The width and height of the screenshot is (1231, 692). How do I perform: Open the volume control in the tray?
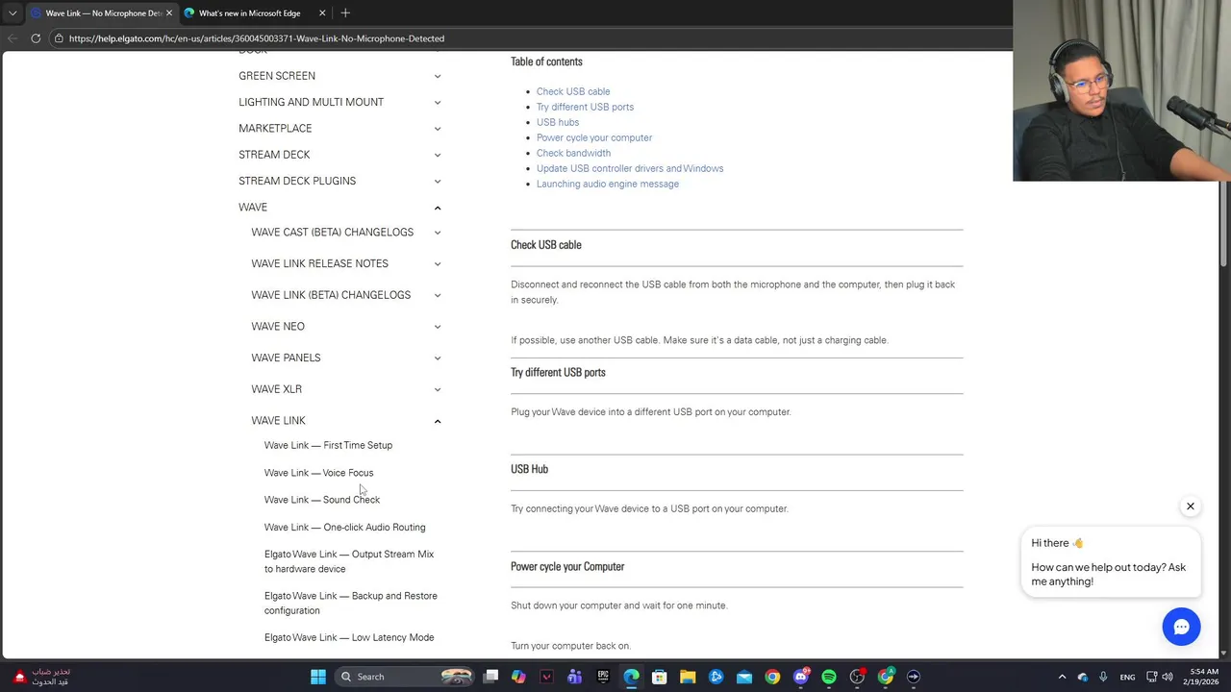click(1168, 677)
